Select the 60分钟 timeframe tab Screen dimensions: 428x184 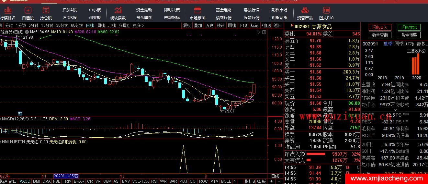coord(77,25)
